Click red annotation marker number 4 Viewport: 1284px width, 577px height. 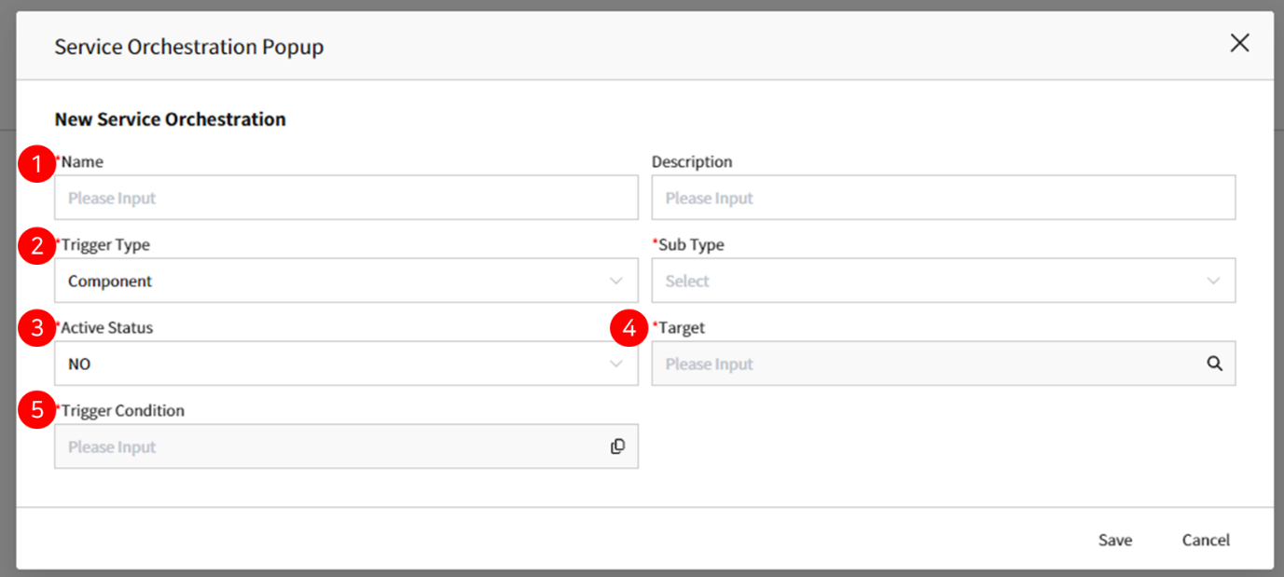[629, 329]
